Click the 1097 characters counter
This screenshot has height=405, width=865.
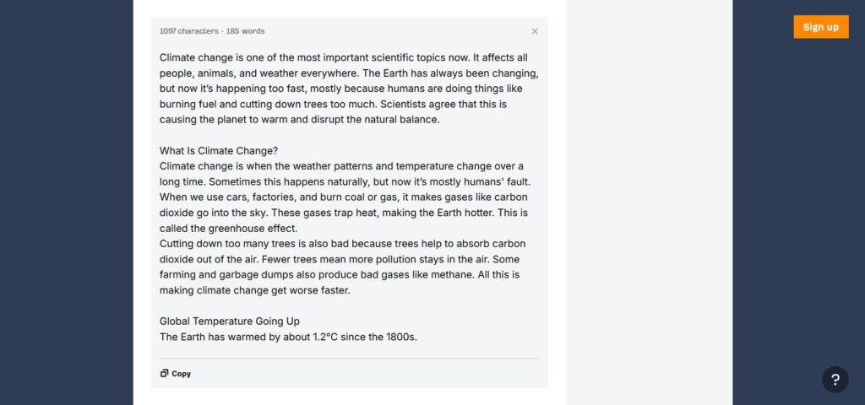[x=188, y=31]
